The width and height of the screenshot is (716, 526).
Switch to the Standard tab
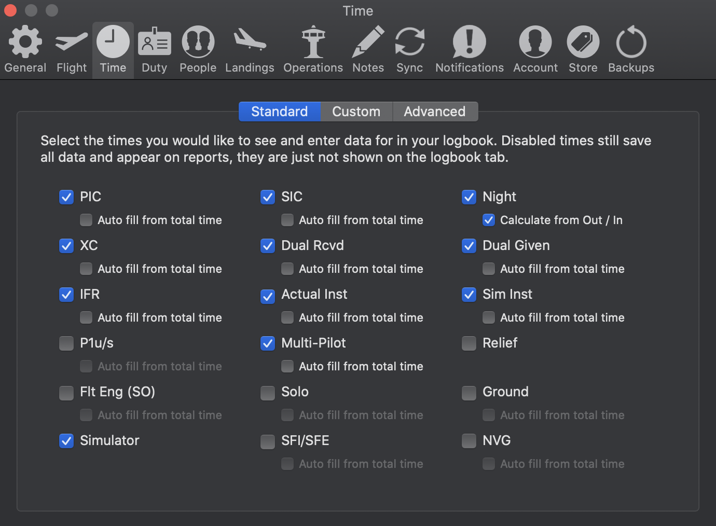click(x=280, y=112)
